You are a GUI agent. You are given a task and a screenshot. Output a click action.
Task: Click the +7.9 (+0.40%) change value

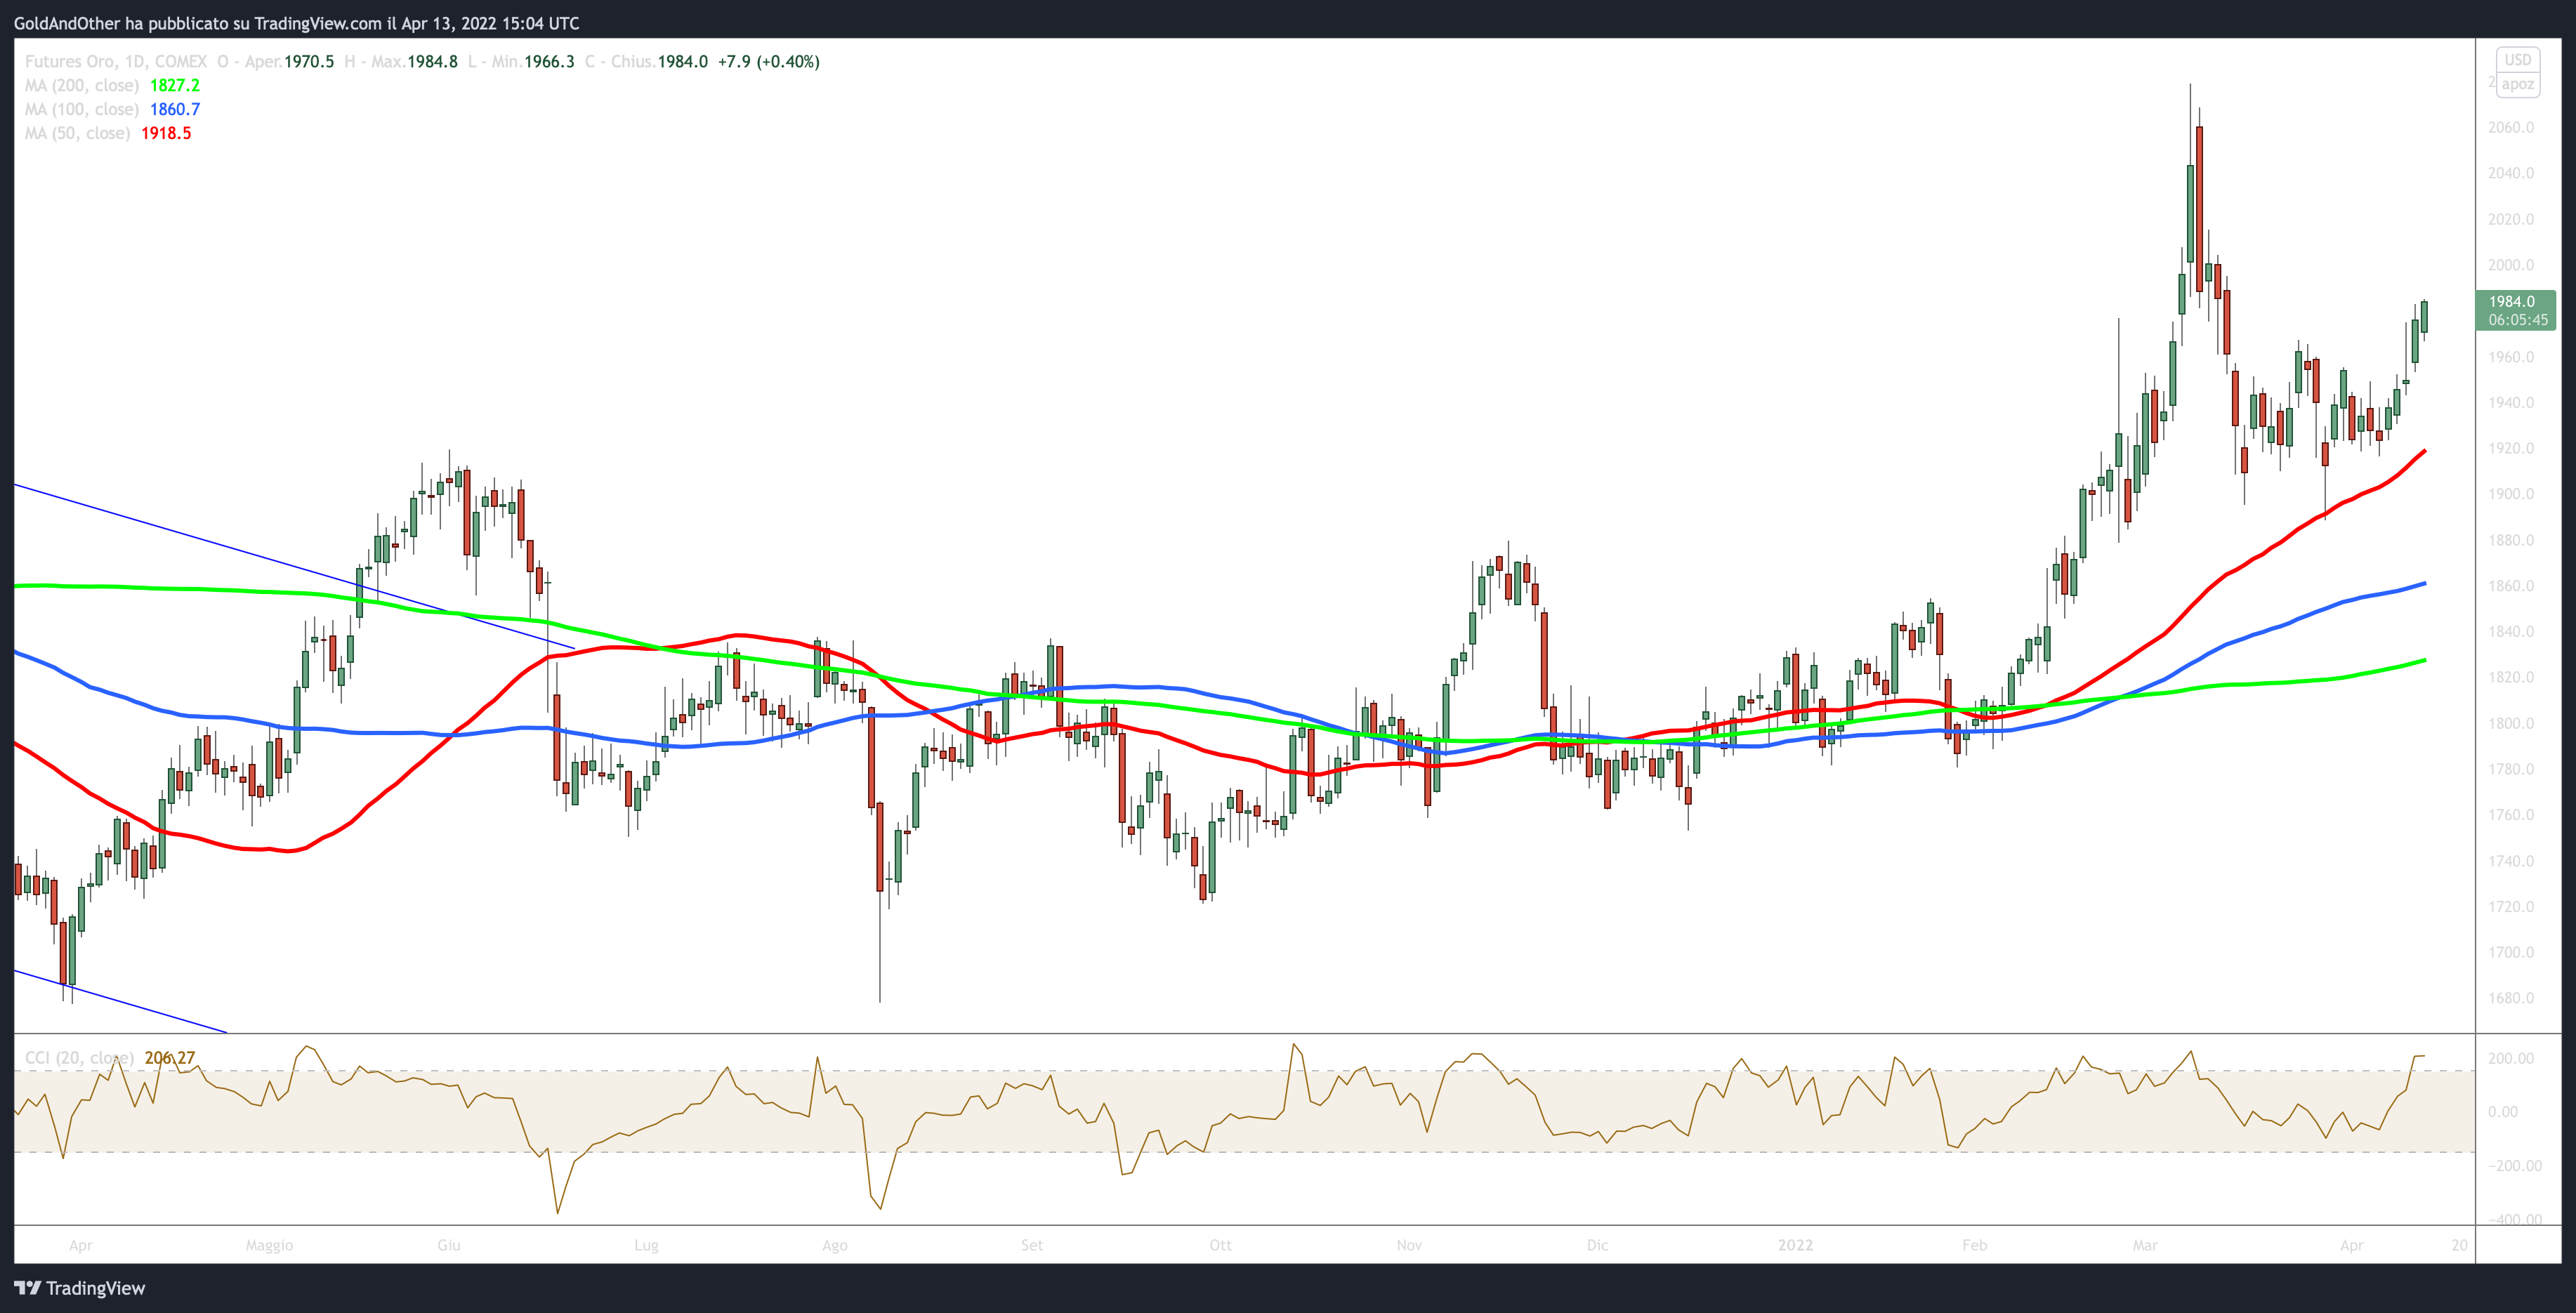pos(769,62)
